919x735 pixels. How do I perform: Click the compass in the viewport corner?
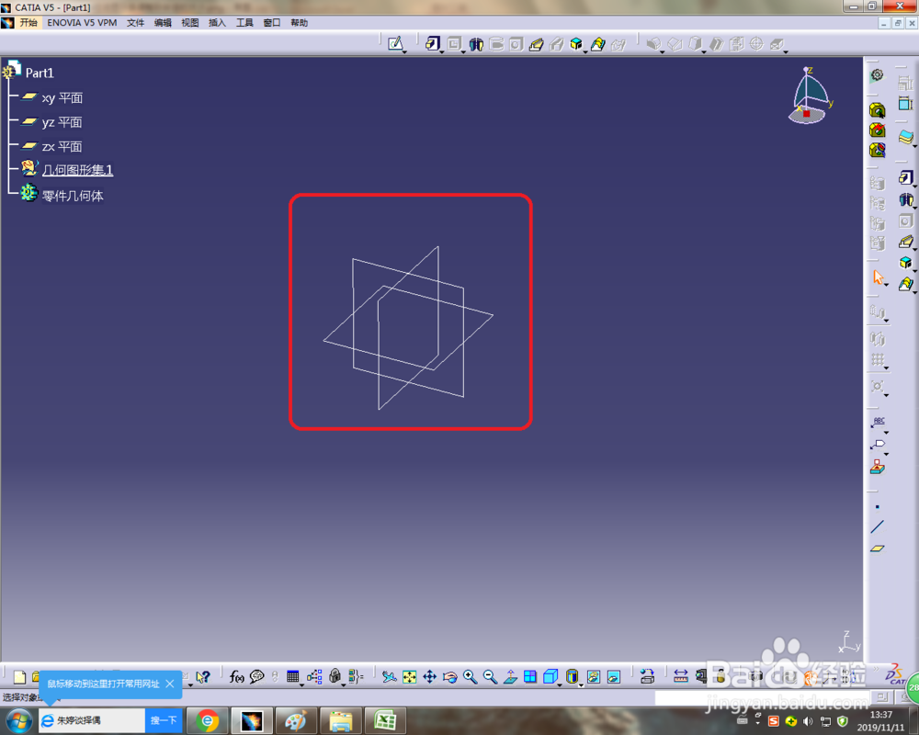tap(810, 95)
